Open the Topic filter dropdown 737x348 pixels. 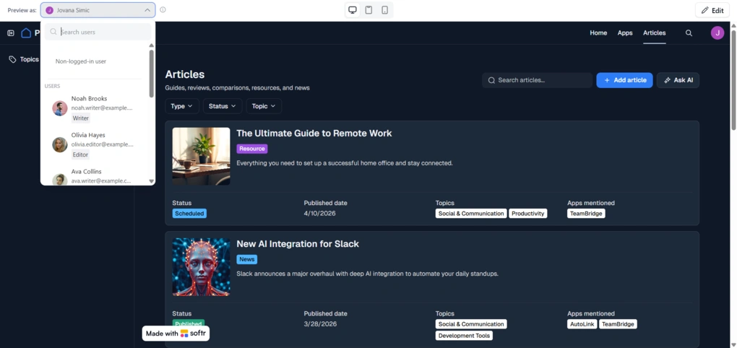(x=264, y=106)
